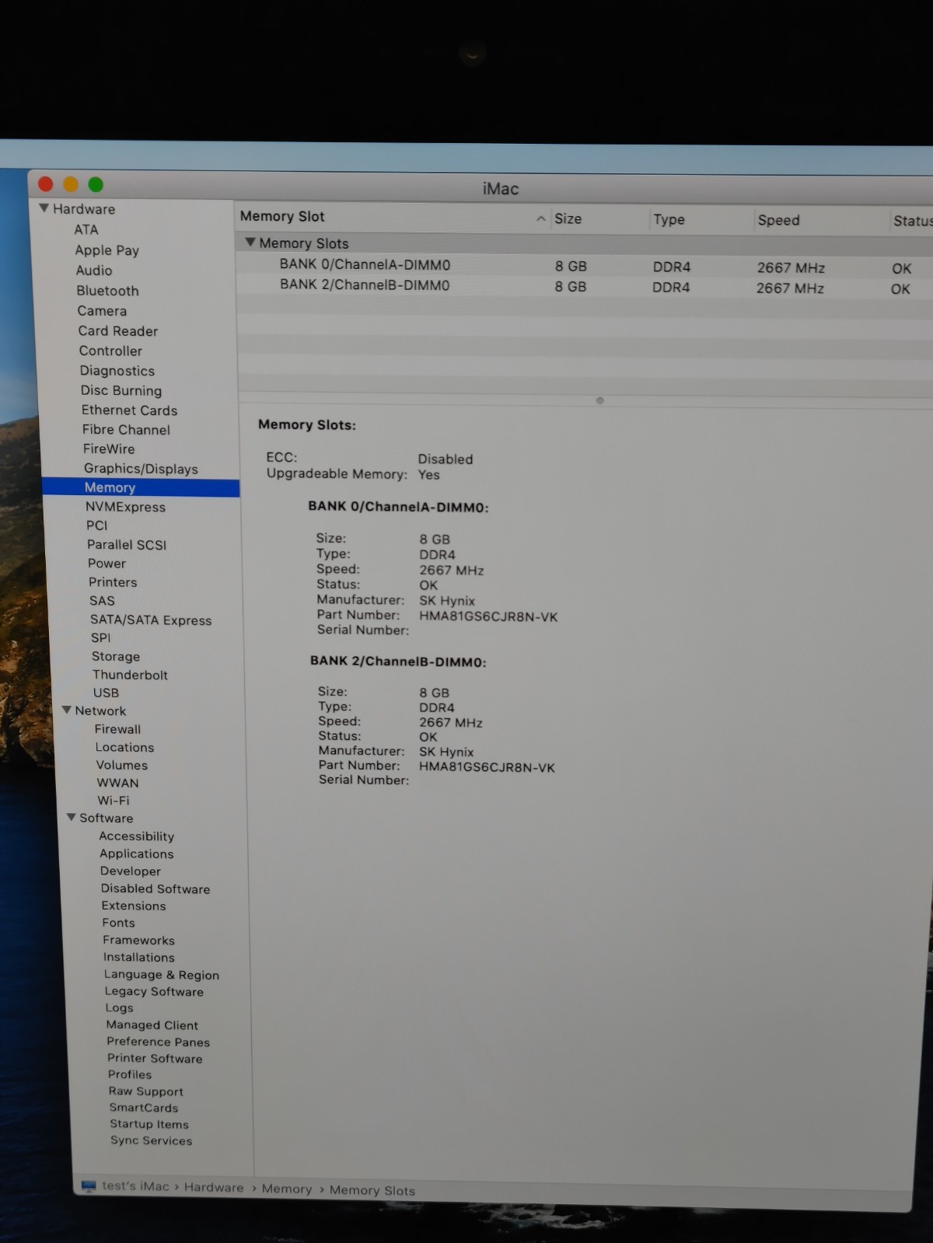Open ATA in the sidebar

pos(86,229)
